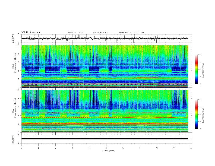Click '-6' on the ch.2 colorbar

[x=200, y=122]
